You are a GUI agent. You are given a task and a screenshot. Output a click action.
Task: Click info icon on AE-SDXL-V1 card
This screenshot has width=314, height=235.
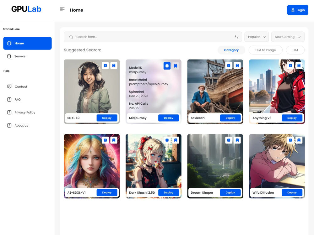[x=105, y=140]
